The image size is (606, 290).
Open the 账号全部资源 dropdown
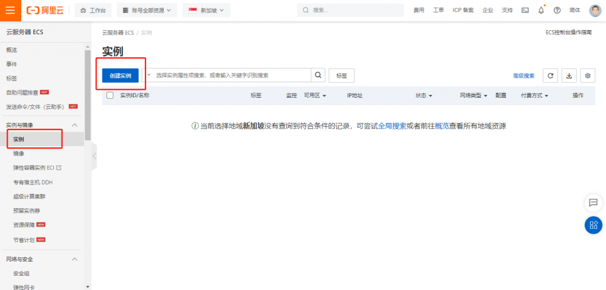147,11
